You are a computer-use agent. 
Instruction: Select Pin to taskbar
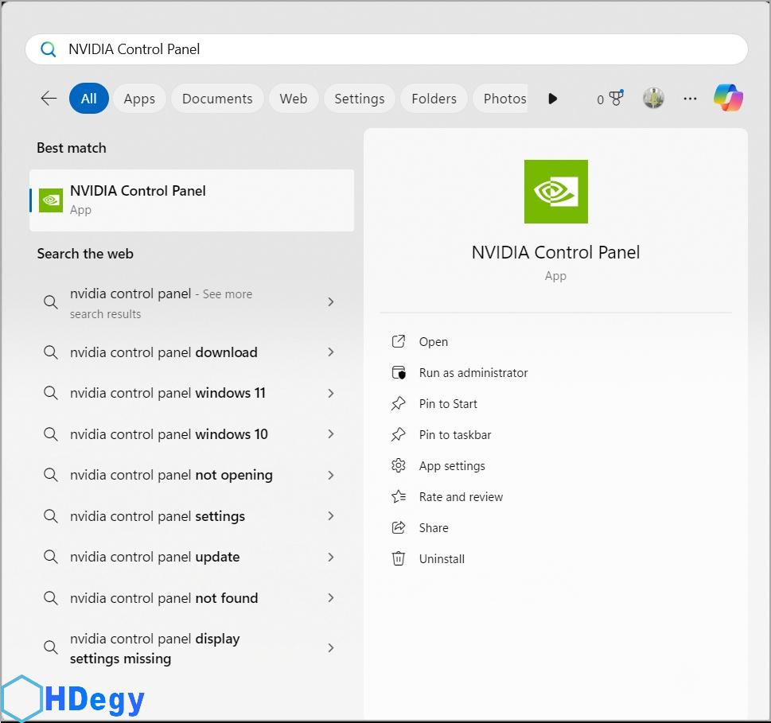pyautogui.click(x=455, y=434)
